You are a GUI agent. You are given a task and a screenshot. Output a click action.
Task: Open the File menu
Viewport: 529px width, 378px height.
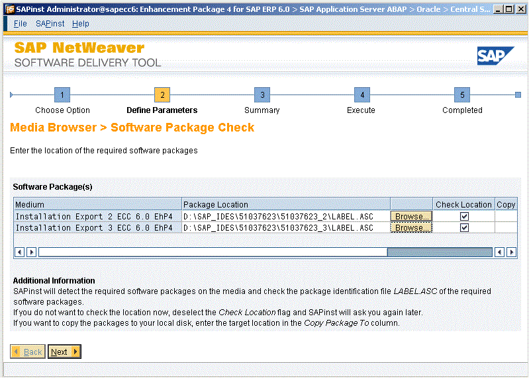(x=21, y=24)
